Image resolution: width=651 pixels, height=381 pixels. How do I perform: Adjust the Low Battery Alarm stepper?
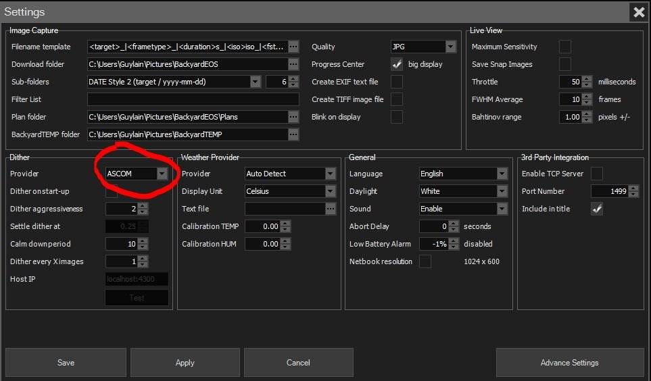point(454,244)
